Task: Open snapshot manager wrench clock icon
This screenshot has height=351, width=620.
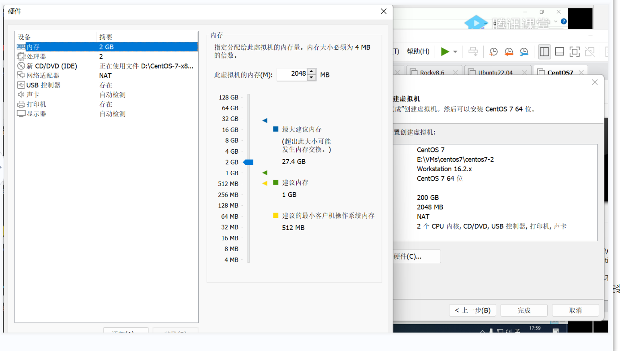Action: coord(524,51)
